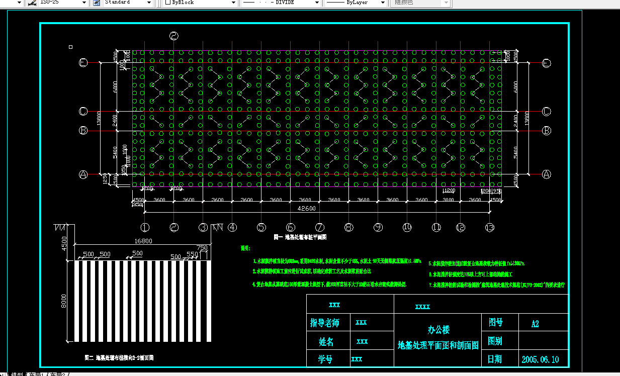Click the 说明: notes heading
This screenshot has width=620, height=376.
point(246,248)
